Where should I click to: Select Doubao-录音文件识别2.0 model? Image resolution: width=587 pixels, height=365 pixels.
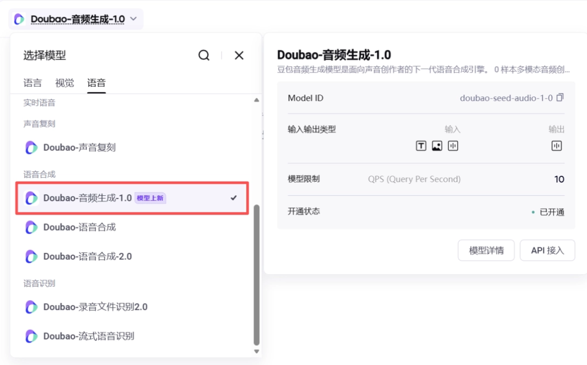(x=132, y=307)
